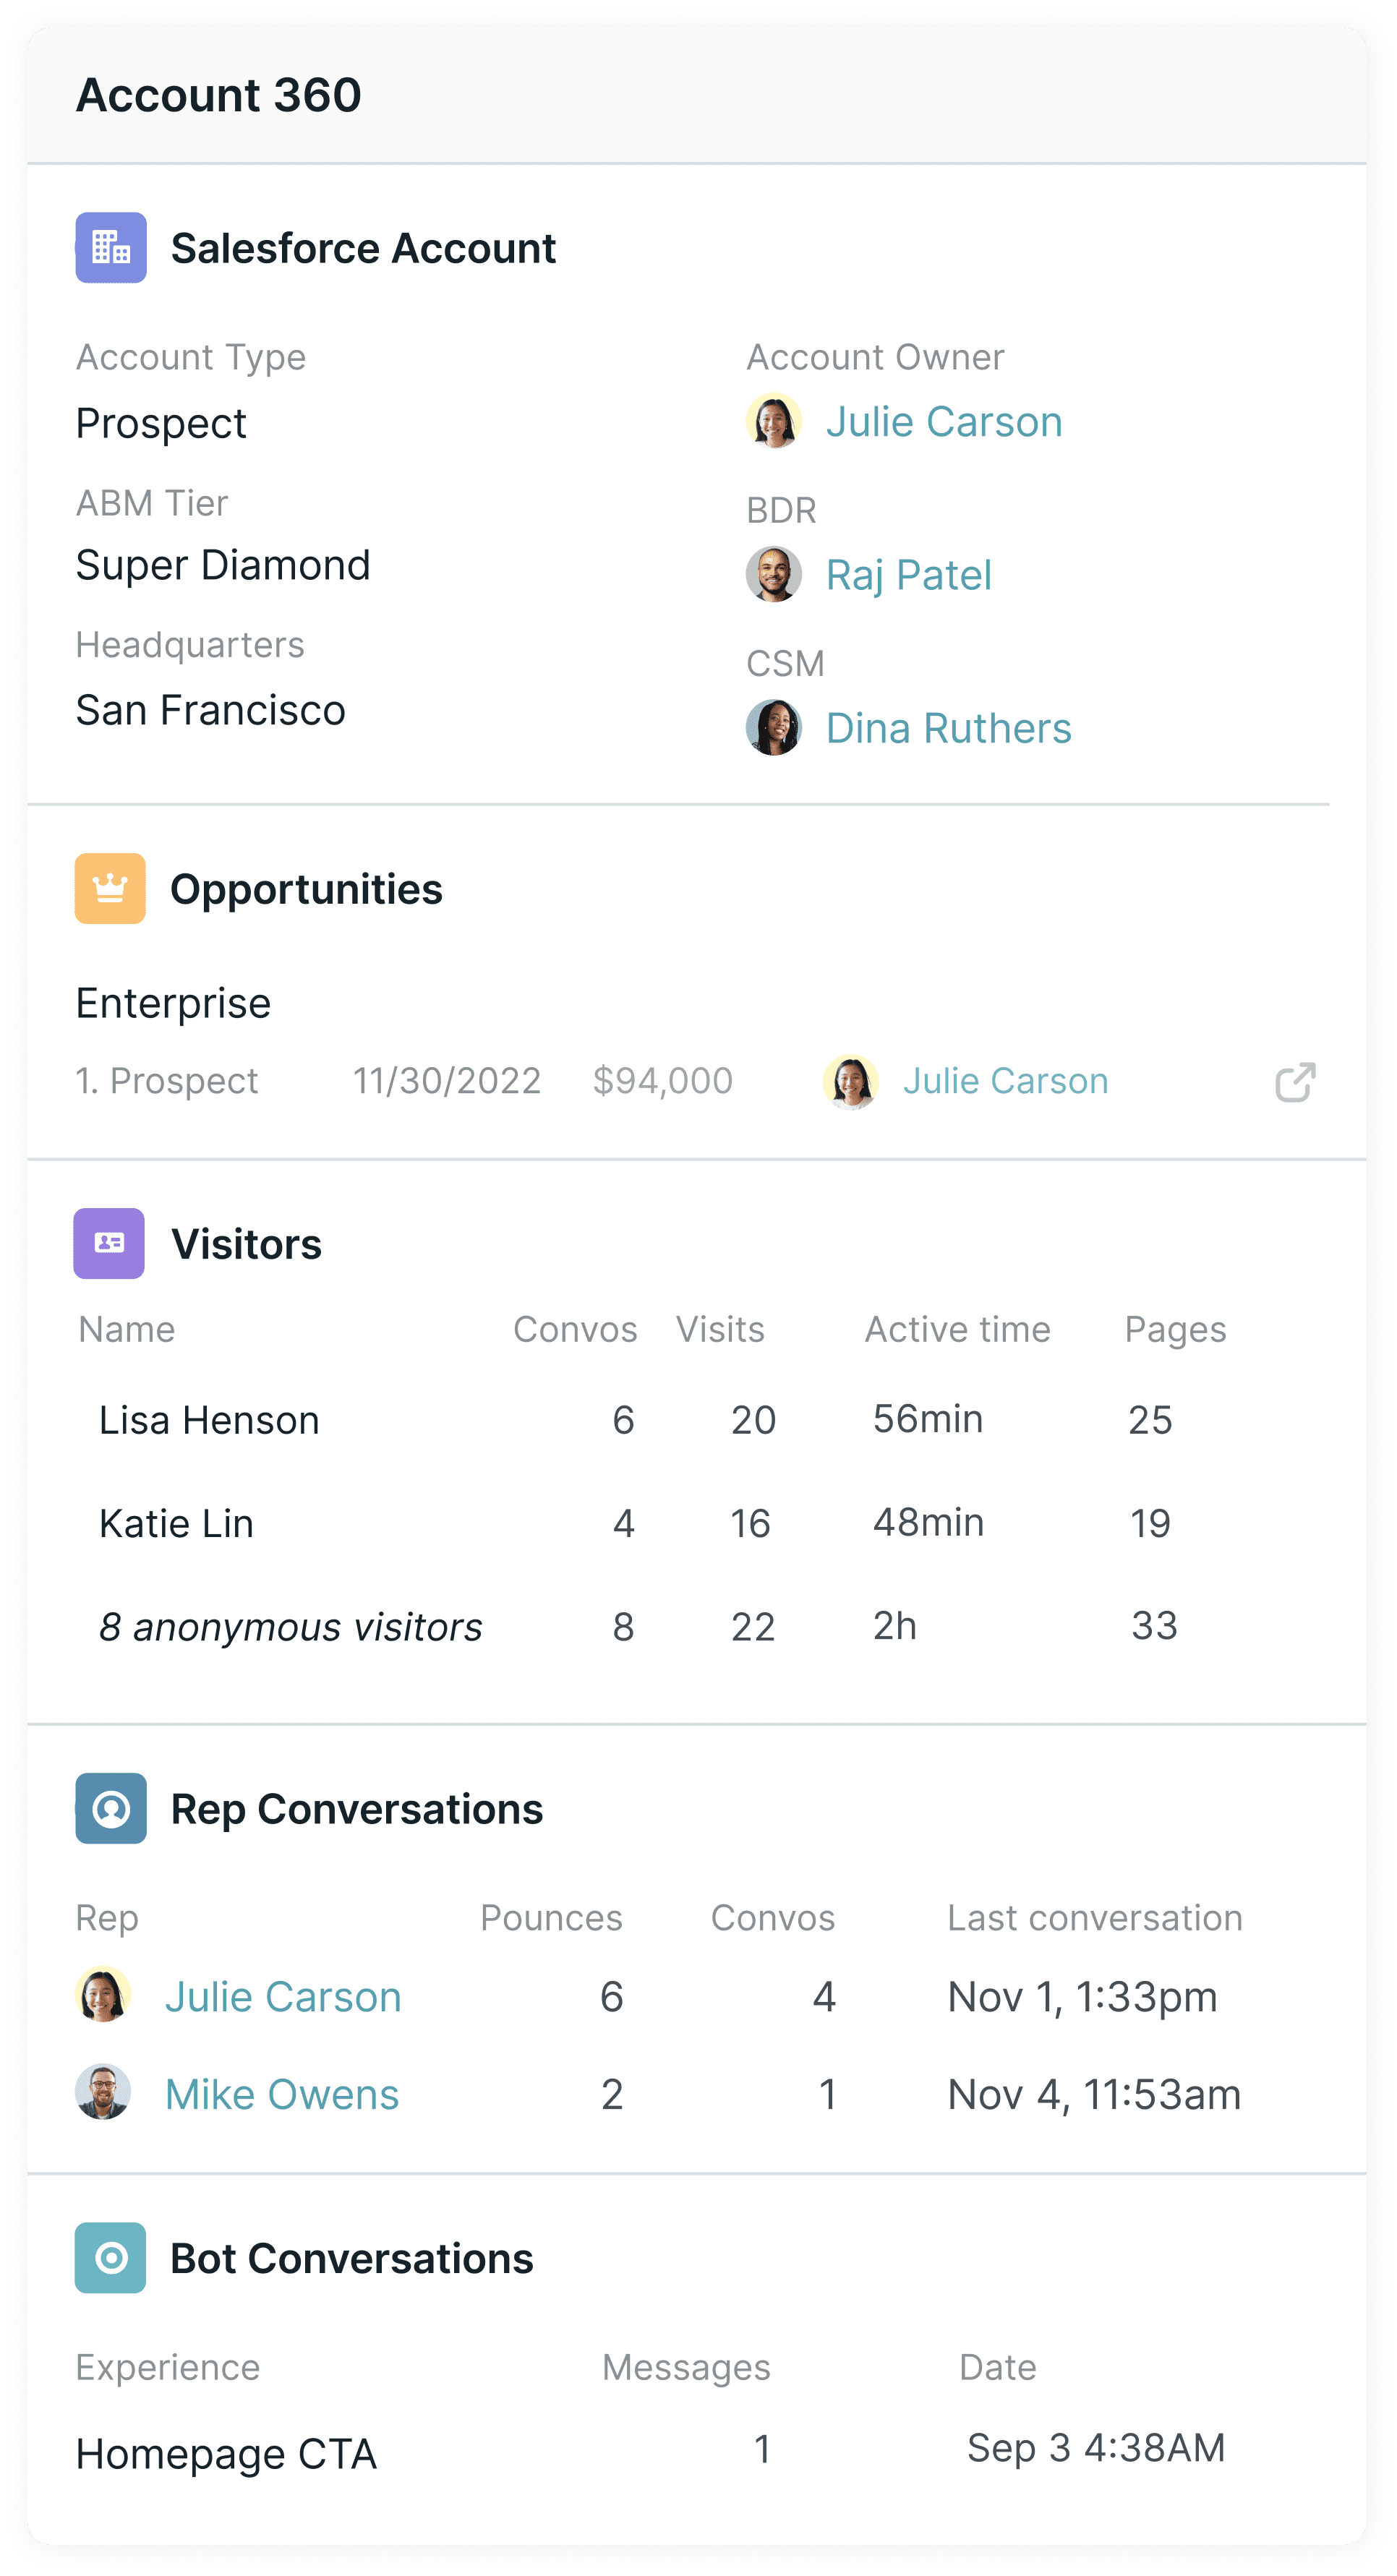1397x2576 pixels.
Task: Click Raj Patel's avatar photo
Action: [x=774, y=574]
